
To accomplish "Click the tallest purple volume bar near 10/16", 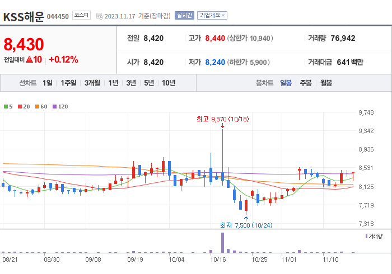I will 222,243.
